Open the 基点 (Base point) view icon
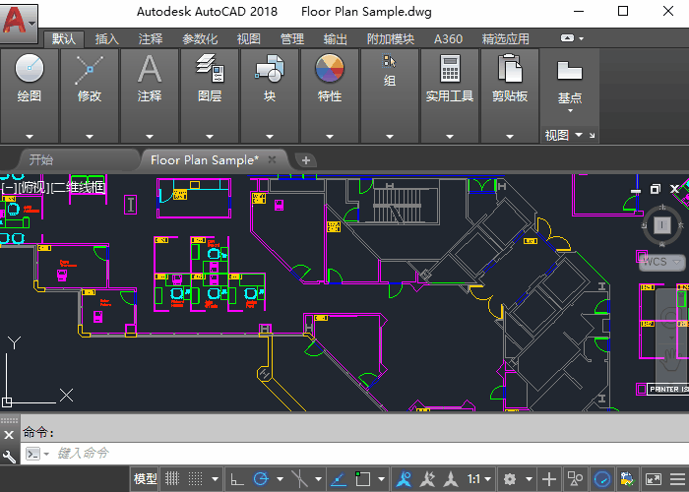Screen dimensions: 689x492 (570, 71)
